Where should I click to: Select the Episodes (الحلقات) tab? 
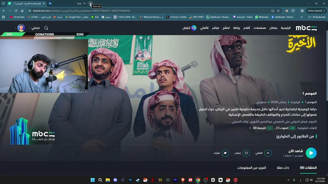308,168
